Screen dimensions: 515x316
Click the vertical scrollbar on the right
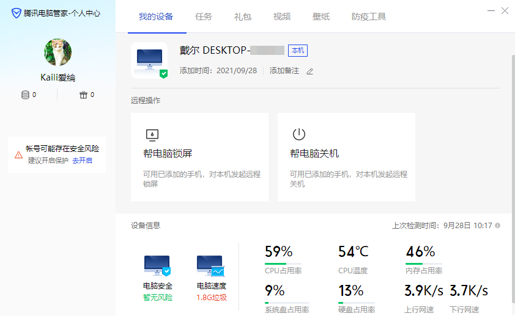click(x=513, y=179)
